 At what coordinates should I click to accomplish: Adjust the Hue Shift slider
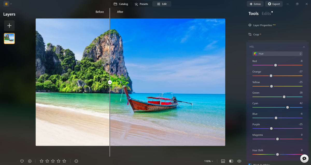coord(277,154)
